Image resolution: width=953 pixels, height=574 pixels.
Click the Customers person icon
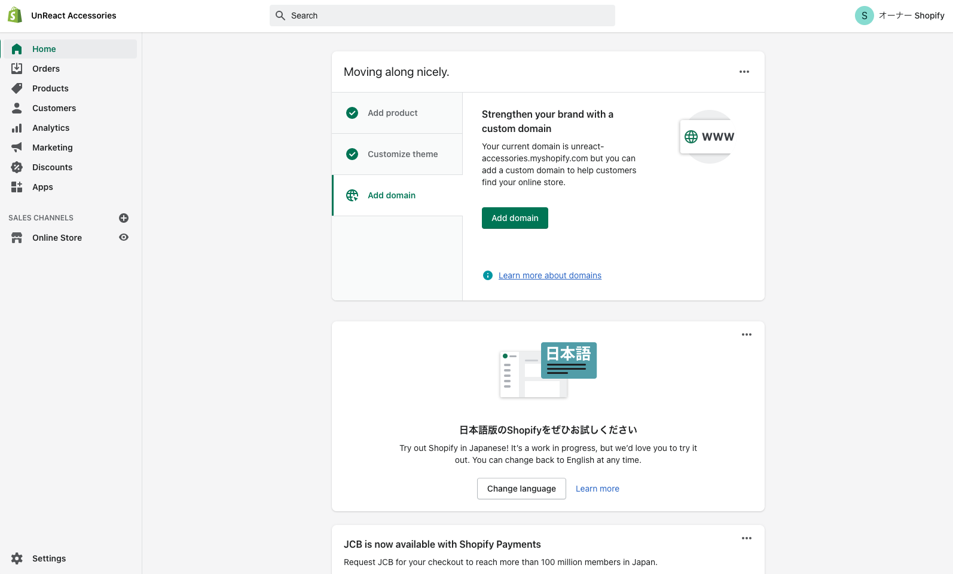click(17, 108)
